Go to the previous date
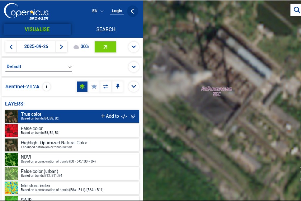The height and width of the screenshot is (201, 301). coord(11,47)
